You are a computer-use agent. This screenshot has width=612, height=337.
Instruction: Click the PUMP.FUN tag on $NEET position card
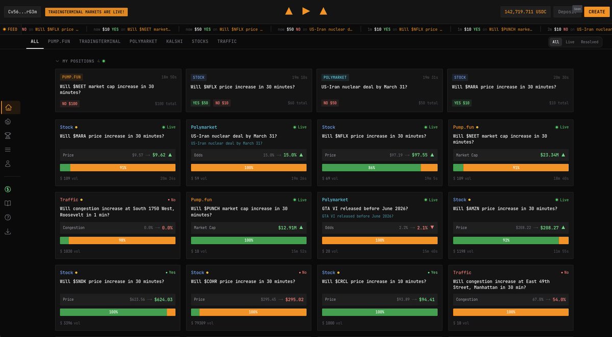pos(71,77)
